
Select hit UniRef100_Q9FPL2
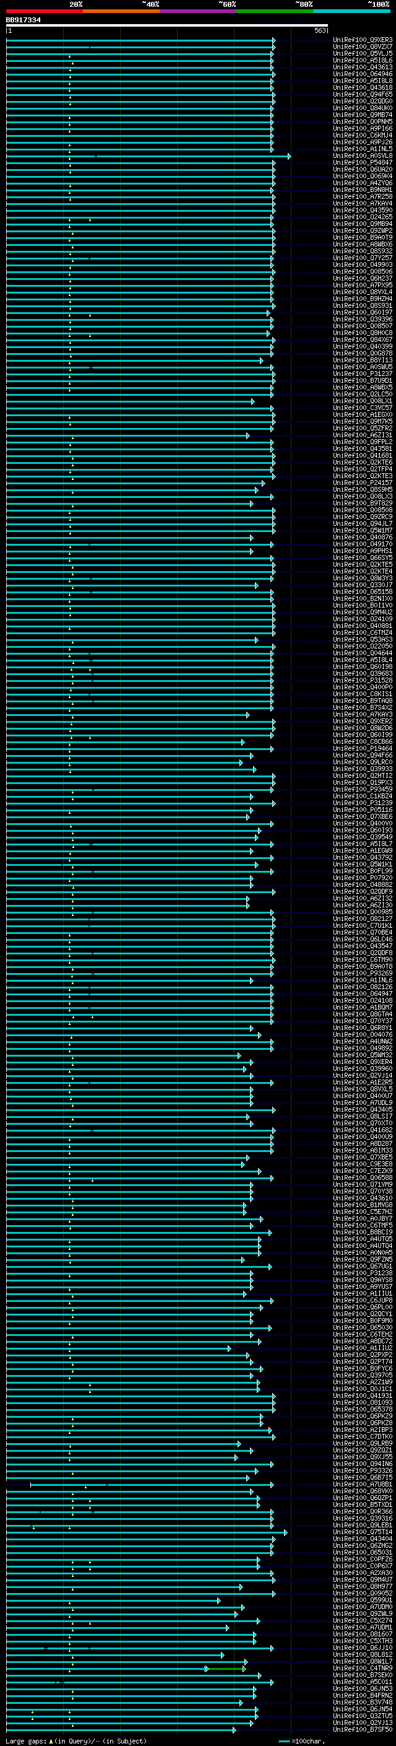[363, 442]
